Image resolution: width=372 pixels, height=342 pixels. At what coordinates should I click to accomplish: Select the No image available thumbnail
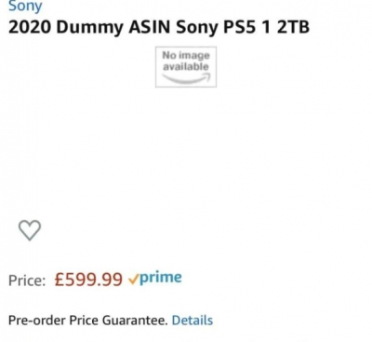coord(186,67)
